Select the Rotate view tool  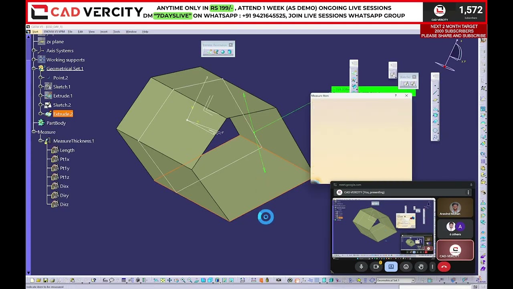(176, 280)
